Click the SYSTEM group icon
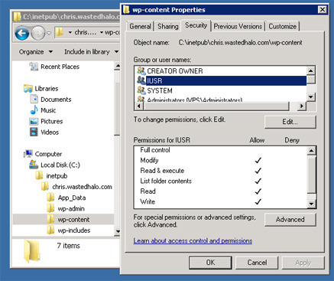 point(141,90)
